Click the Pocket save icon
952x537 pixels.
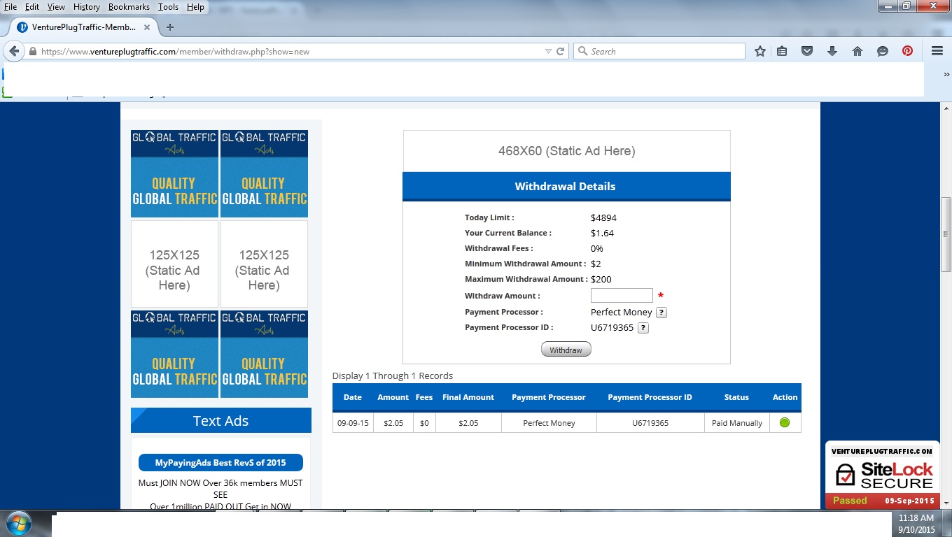807,51
